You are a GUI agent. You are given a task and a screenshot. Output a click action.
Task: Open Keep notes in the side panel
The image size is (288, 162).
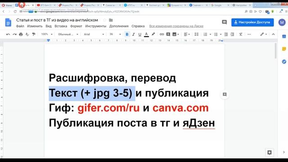coord(284,49)
